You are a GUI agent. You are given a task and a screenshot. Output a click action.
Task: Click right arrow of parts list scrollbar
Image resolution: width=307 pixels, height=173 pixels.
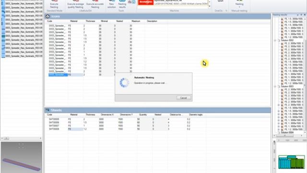[x=40, y=138]
